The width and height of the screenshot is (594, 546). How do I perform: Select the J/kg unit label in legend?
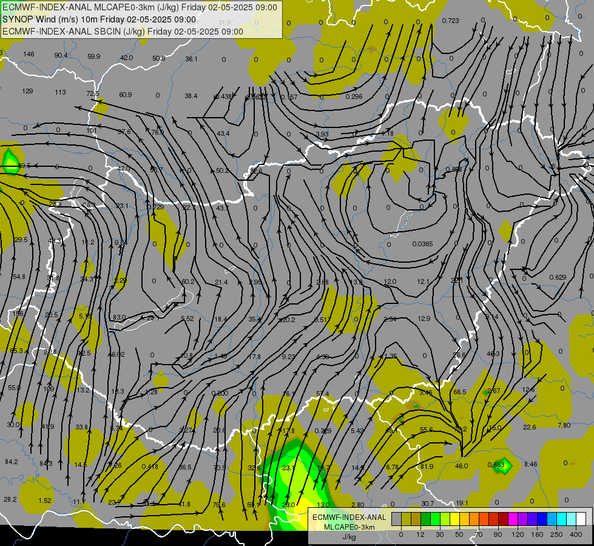(x=349, y=536)
